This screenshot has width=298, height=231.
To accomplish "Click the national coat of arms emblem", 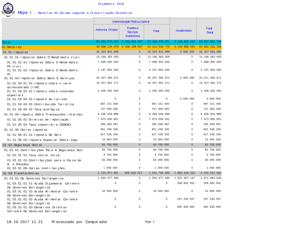I will (x=8, y=9).
